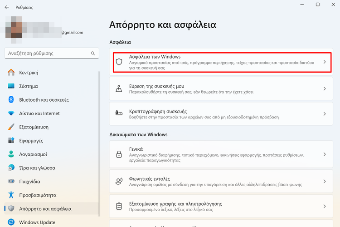Click the blurred profile picture

[14, 27]
